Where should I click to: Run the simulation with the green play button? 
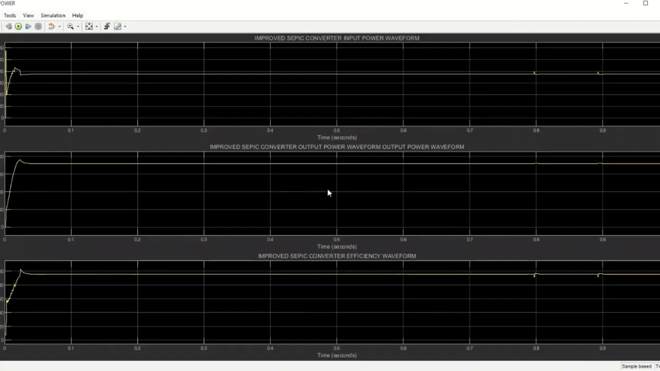click(x=19, y=26)
